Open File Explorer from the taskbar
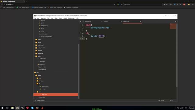The image size is (195, 110). coord(12,108)
